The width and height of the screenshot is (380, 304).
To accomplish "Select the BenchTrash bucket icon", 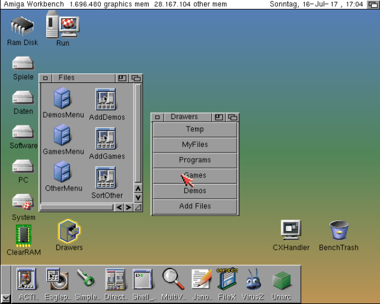I will click(x=339, y=230).
